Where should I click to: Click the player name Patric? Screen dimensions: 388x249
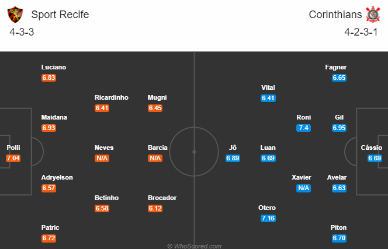[x=50, y=227]
